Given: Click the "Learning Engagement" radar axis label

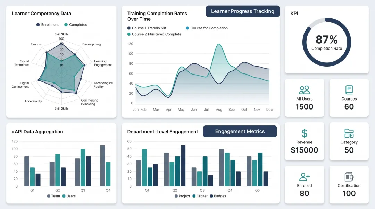Looking at the screenshot, I should pos(103,63).
